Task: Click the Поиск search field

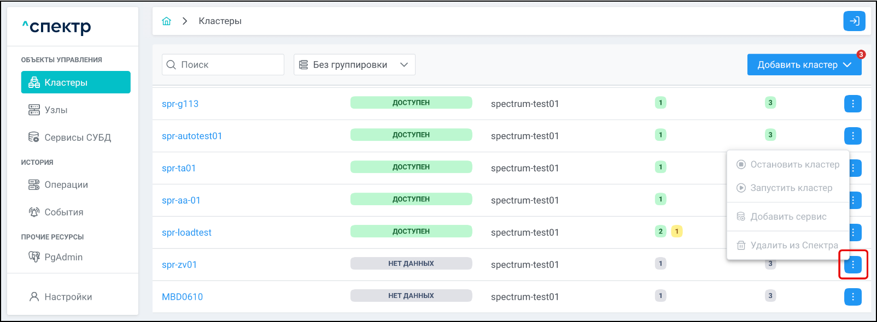Action: 230,65
